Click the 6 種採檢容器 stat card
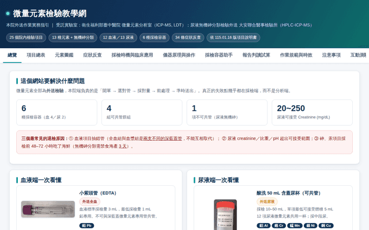Image resolution: width=369 pixels, height=230 pixels. [57, 113]
